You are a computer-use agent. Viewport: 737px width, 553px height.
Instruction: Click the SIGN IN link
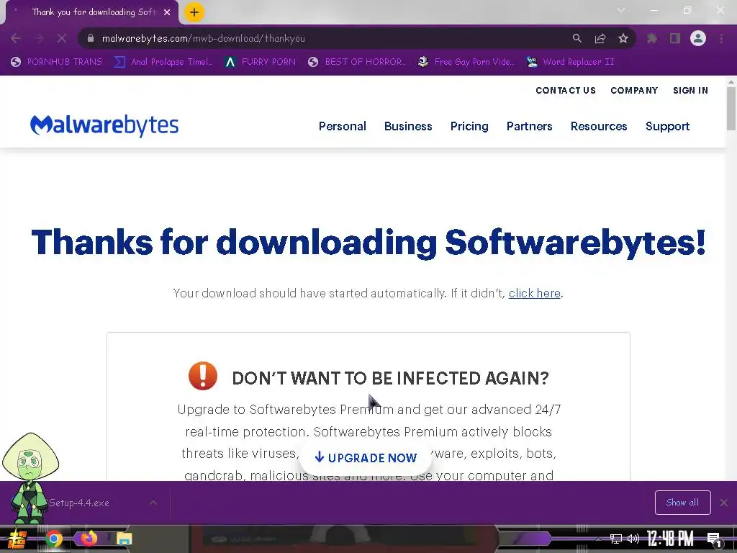pyautogui.click(x=690, y=90)
